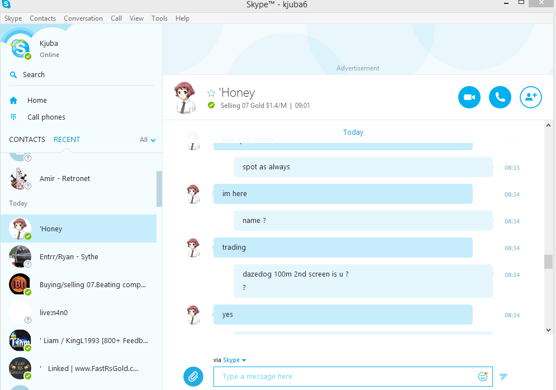This screenshot has width=556, height=390.
Task: Mark 'Honey as a favorite star
Action: pyautogui.click(x=211, y=93)
